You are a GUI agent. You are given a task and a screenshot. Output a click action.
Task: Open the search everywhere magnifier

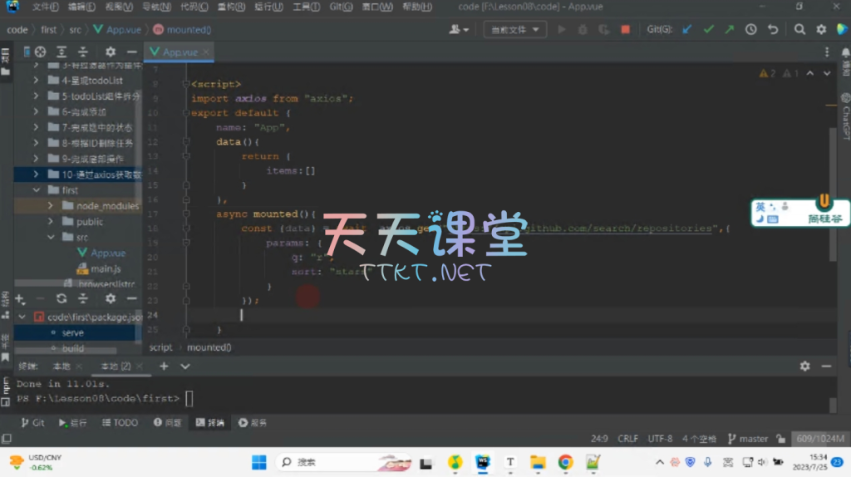(799, 29)
